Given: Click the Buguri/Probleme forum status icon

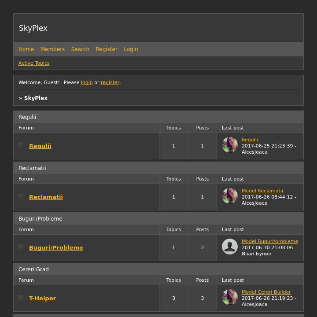Looking at the screenshot, I should 21,247.
